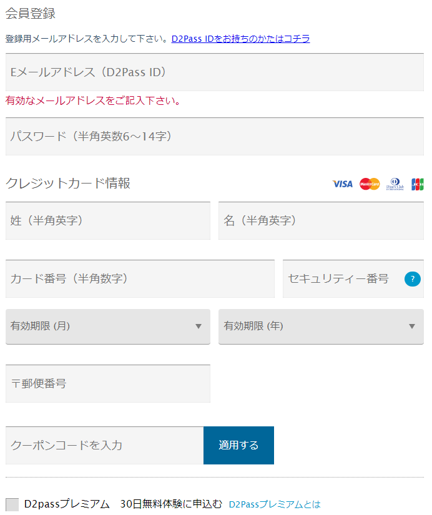Open the D2Passプレミアムとは link
432x515 pixels.
275,504
